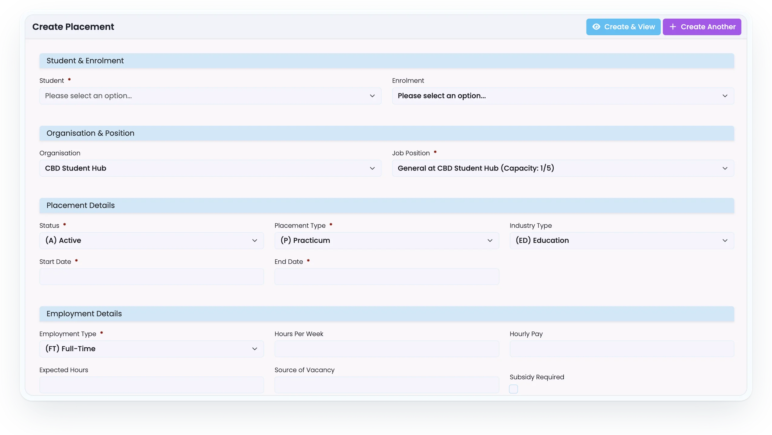Open the Employment Type Full-Time dropdown
Screen dimensions: 772x435
click(151, 349)
